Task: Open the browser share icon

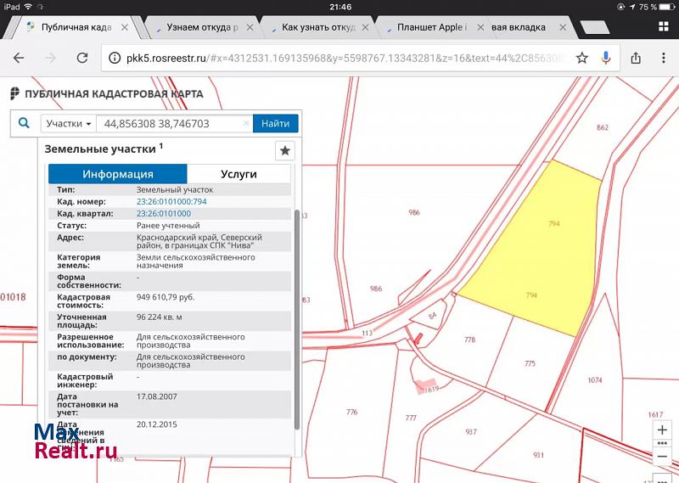Action: pos(635,59)
